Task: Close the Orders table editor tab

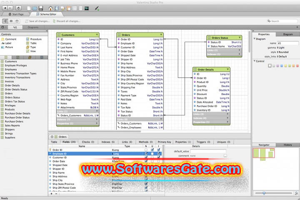Action: (52, 137)
